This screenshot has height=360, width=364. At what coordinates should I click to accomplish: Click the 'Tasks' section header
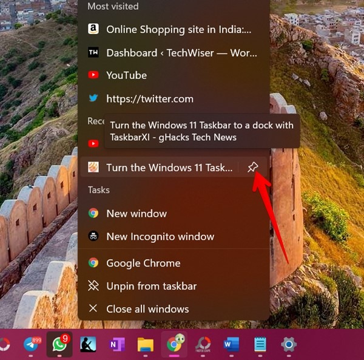pyautogui.click(x=99, y=190)
